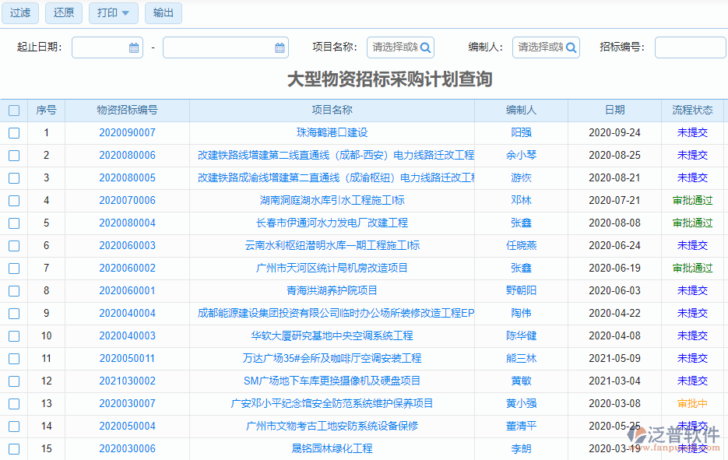
Task: Check the row for 珠海鹤港口建设
Action: tap(13, 132)
